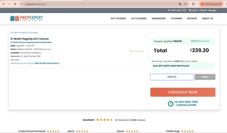Open site information icon in address bar
The image size is (227, 133).
22,4
